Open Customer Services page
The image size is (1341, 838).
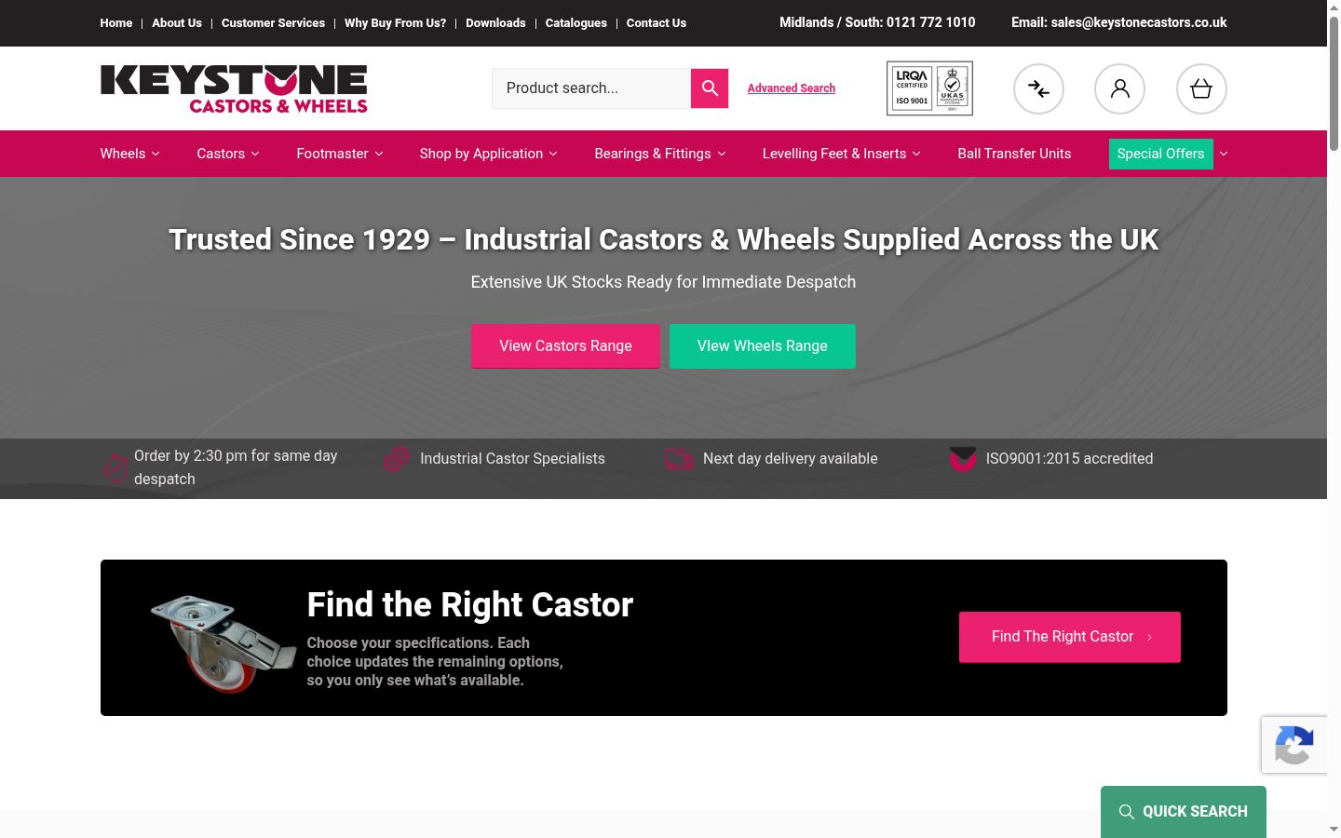(273, 23)
